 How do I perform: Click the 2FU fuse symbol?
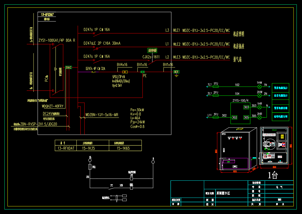coord(216,96)
